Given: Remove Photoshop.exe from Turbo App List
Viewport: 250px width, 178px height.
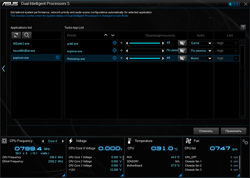Looking at the screenshot, I should point(115,58).
